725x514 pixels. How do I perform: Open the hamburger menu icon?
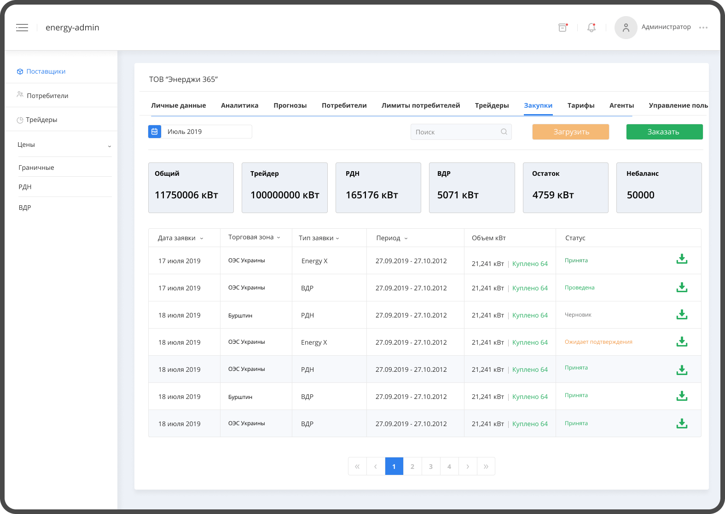coord(22,28)
